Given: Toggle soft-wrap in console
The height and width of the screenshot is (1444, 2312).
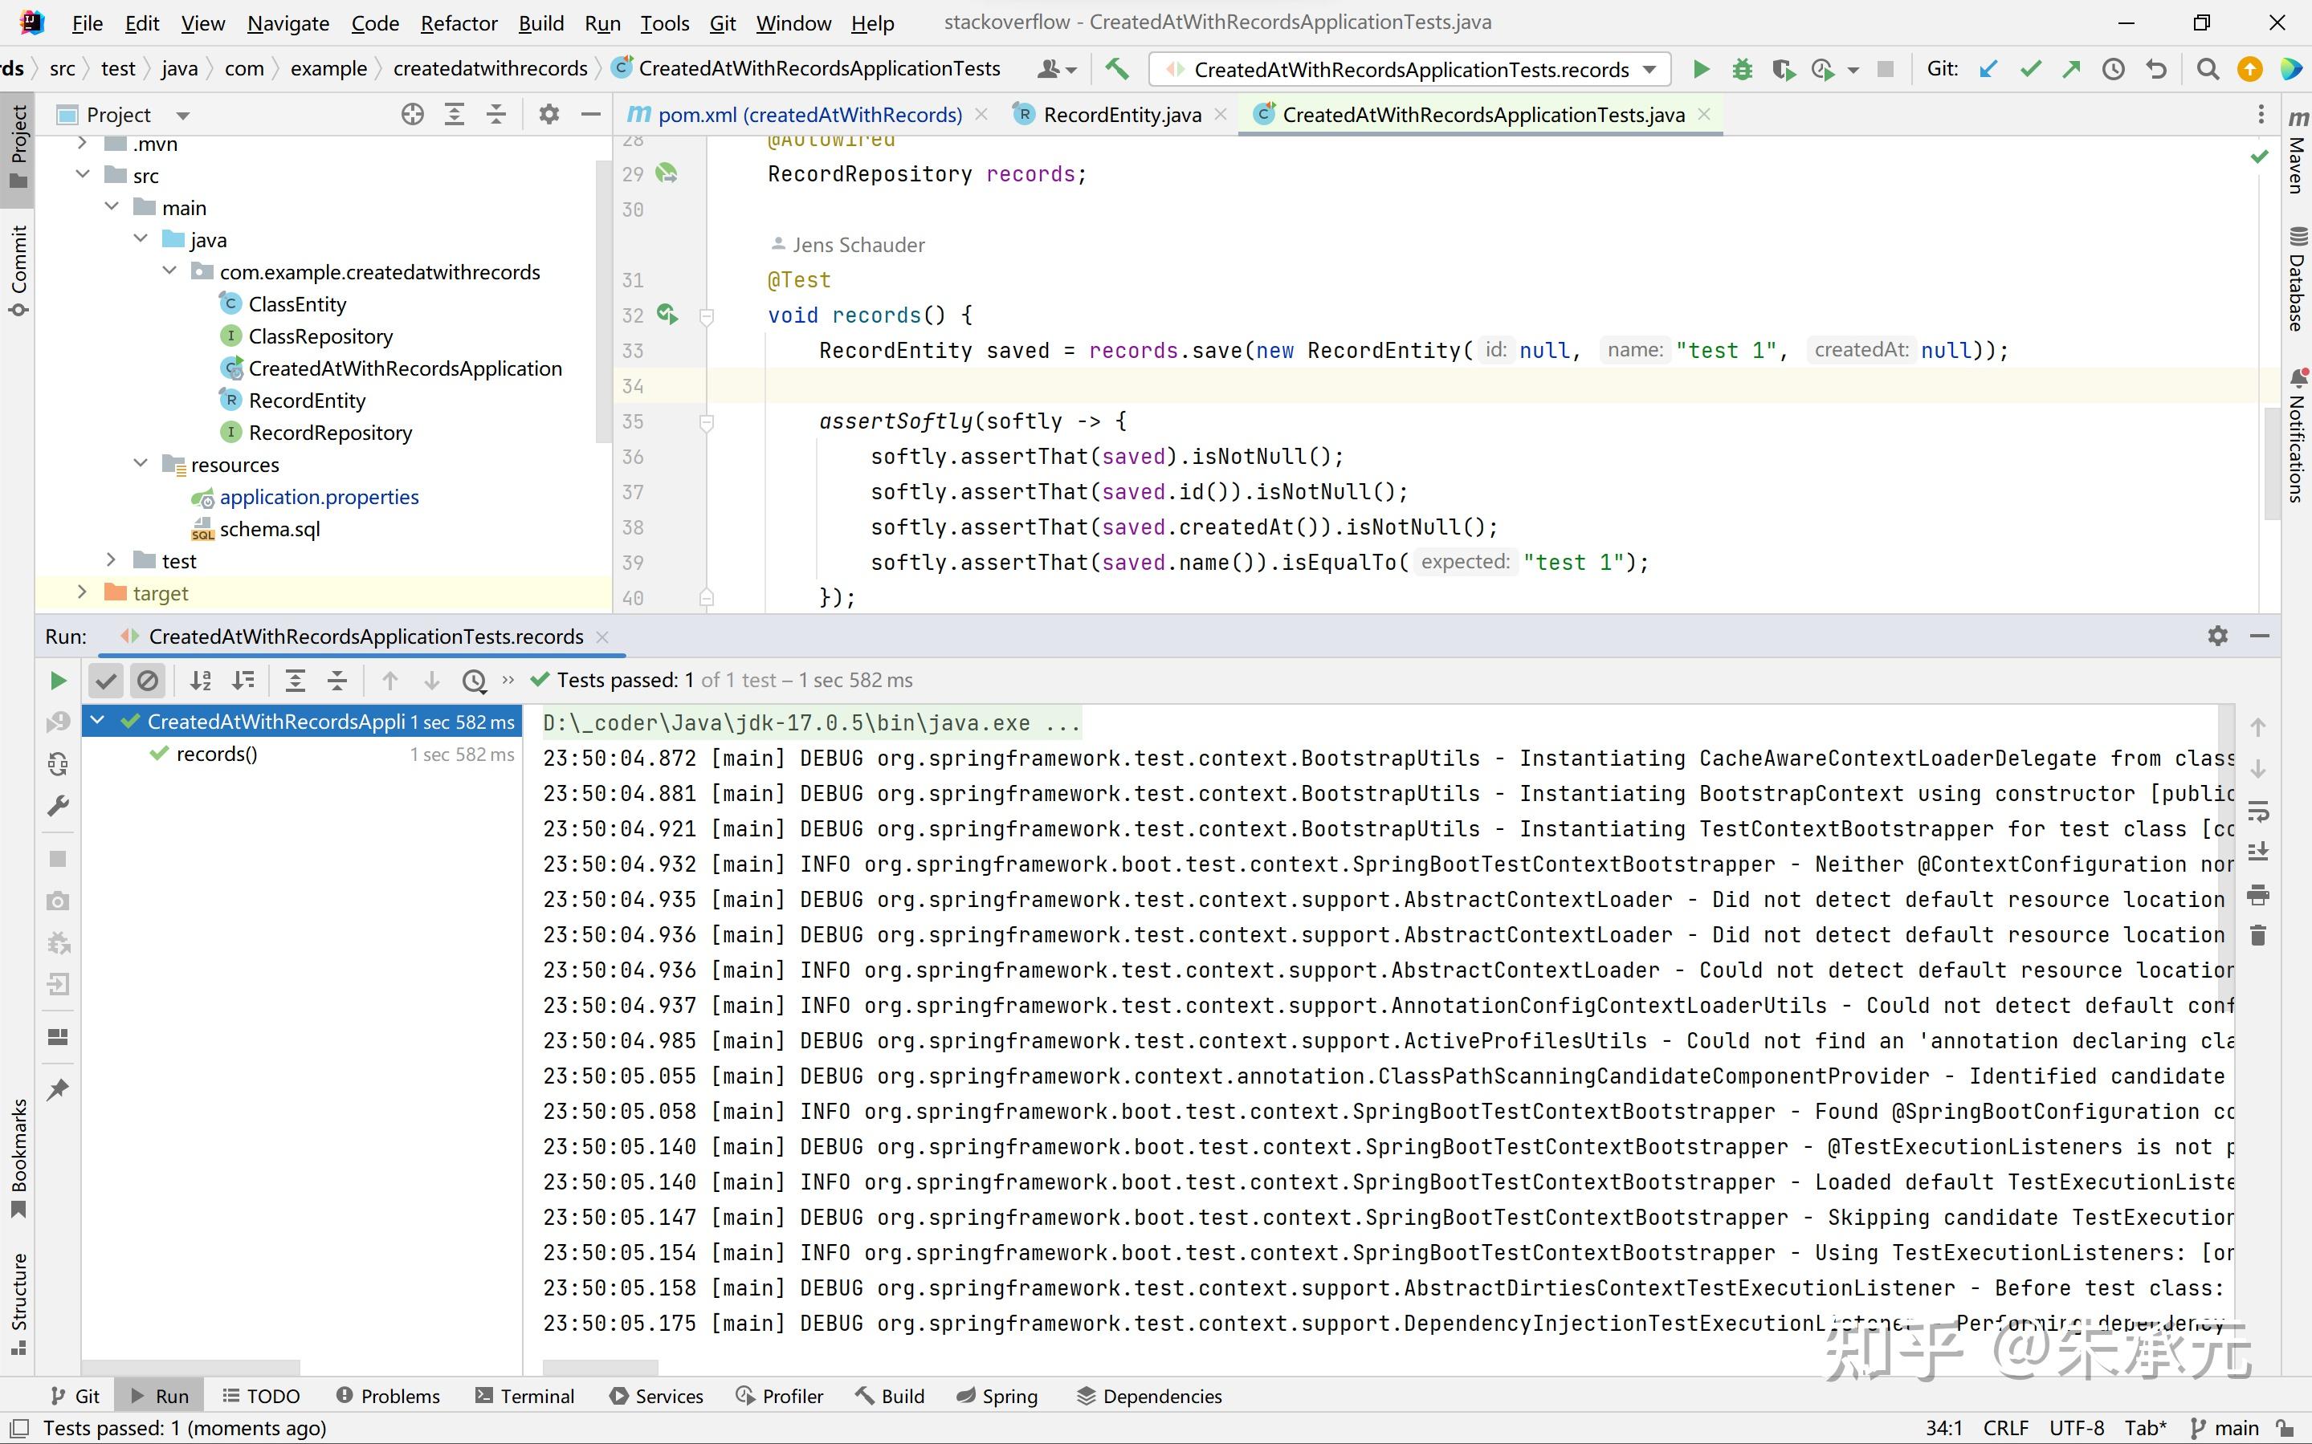Looking at the screenshot, I should tap(2257, 811).
